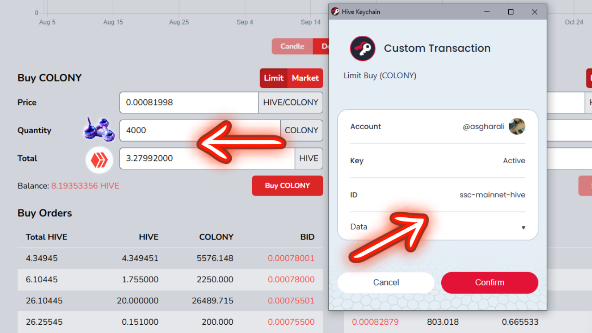Click the Price input field
The image size is (592, 333).
[x=189, y=103]
